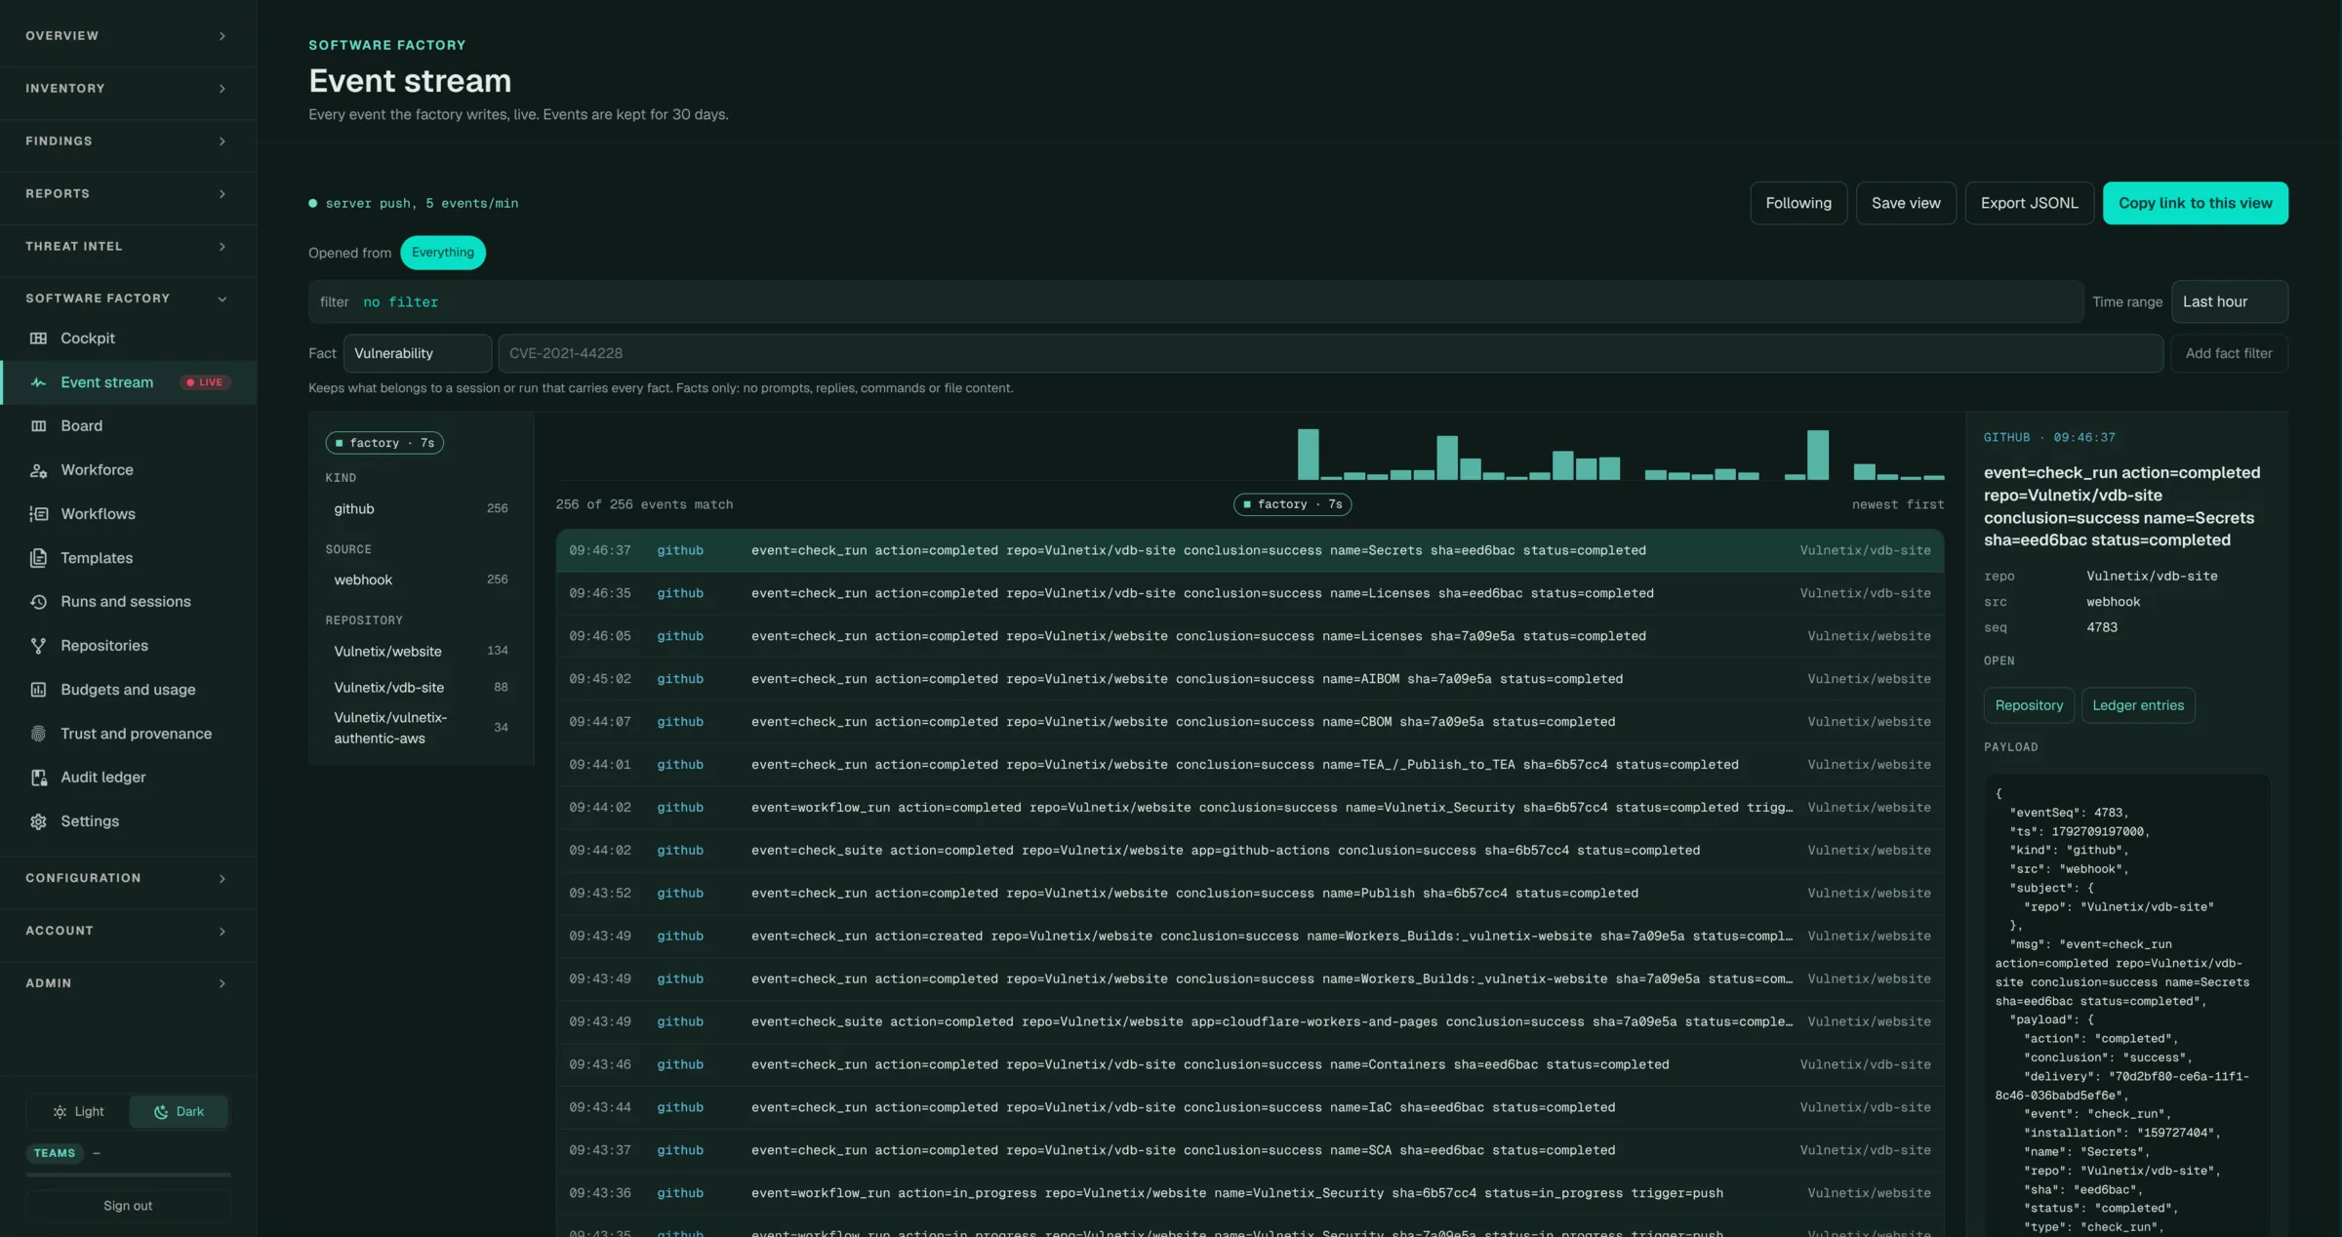Expand the Account sidebar section

[128, 931]
